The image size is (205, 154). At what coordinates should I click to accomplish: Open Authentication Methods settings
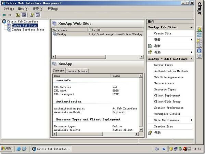click(x=171, y=71)
